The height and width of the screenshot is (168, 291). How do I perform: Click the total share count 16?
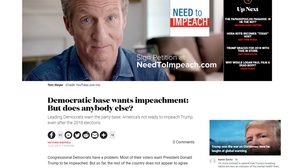pos(112,135)
